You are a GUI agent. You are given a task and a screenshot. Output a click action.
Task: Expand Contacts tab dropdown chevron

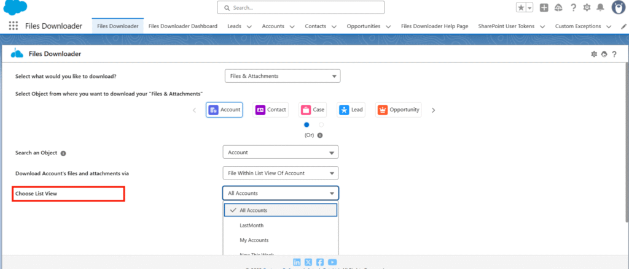334,27
